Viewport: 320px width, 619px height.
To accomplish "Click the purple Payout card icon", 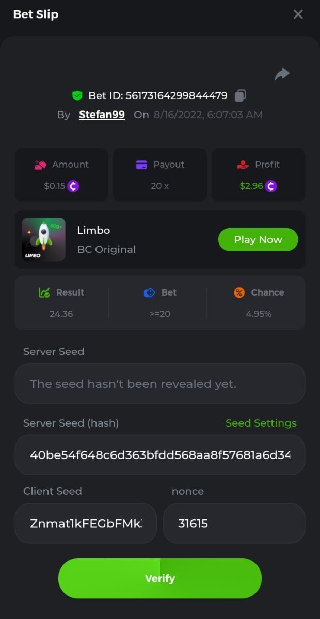I will (x=141, y=165).
